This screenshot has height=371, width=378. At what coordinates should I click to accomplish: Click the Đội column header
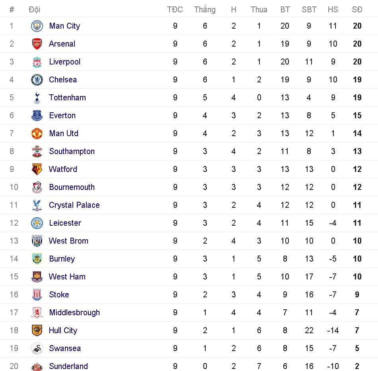click(35, 10)
